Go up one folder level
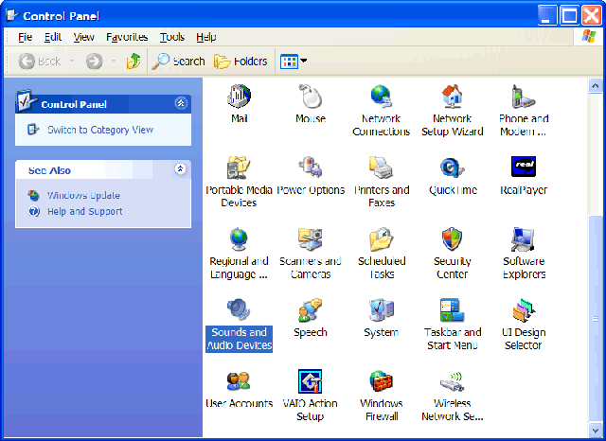This screenshot has width=606, height=441. [x=134, y=61]
